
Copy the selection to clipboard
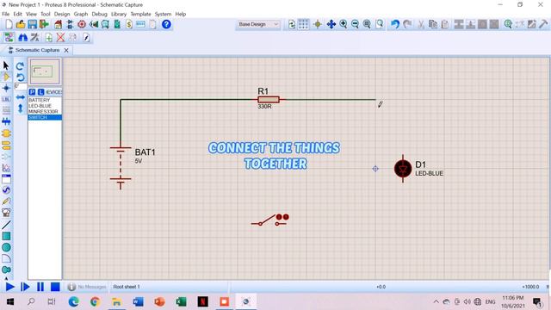coord(433,24)
